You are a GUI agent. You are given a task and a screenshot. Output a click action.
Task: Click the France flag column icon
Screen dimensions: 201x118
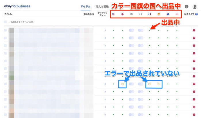click(150, 14)
